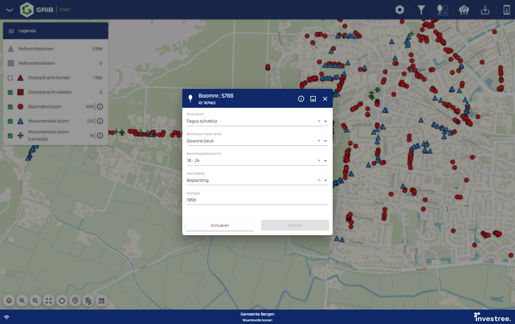Open the info popup for Bijzondere boom

100,106
